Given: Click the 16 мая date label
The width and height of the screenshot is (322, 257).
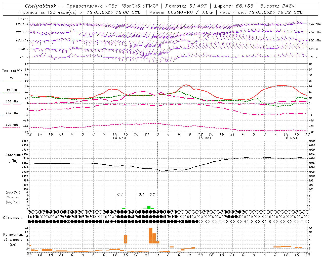Looking at the screenshot, I should pyautogui.click(x=290, y=138).
